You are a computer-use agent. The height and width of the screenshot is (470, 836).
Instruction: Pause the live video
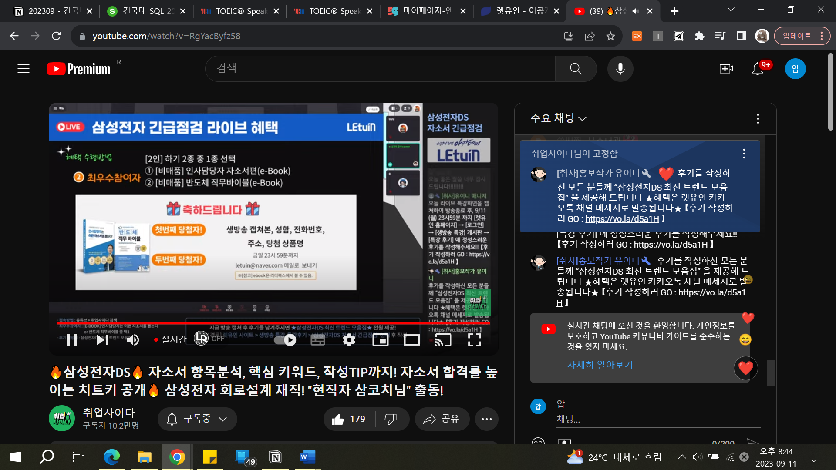click(72, 340)
